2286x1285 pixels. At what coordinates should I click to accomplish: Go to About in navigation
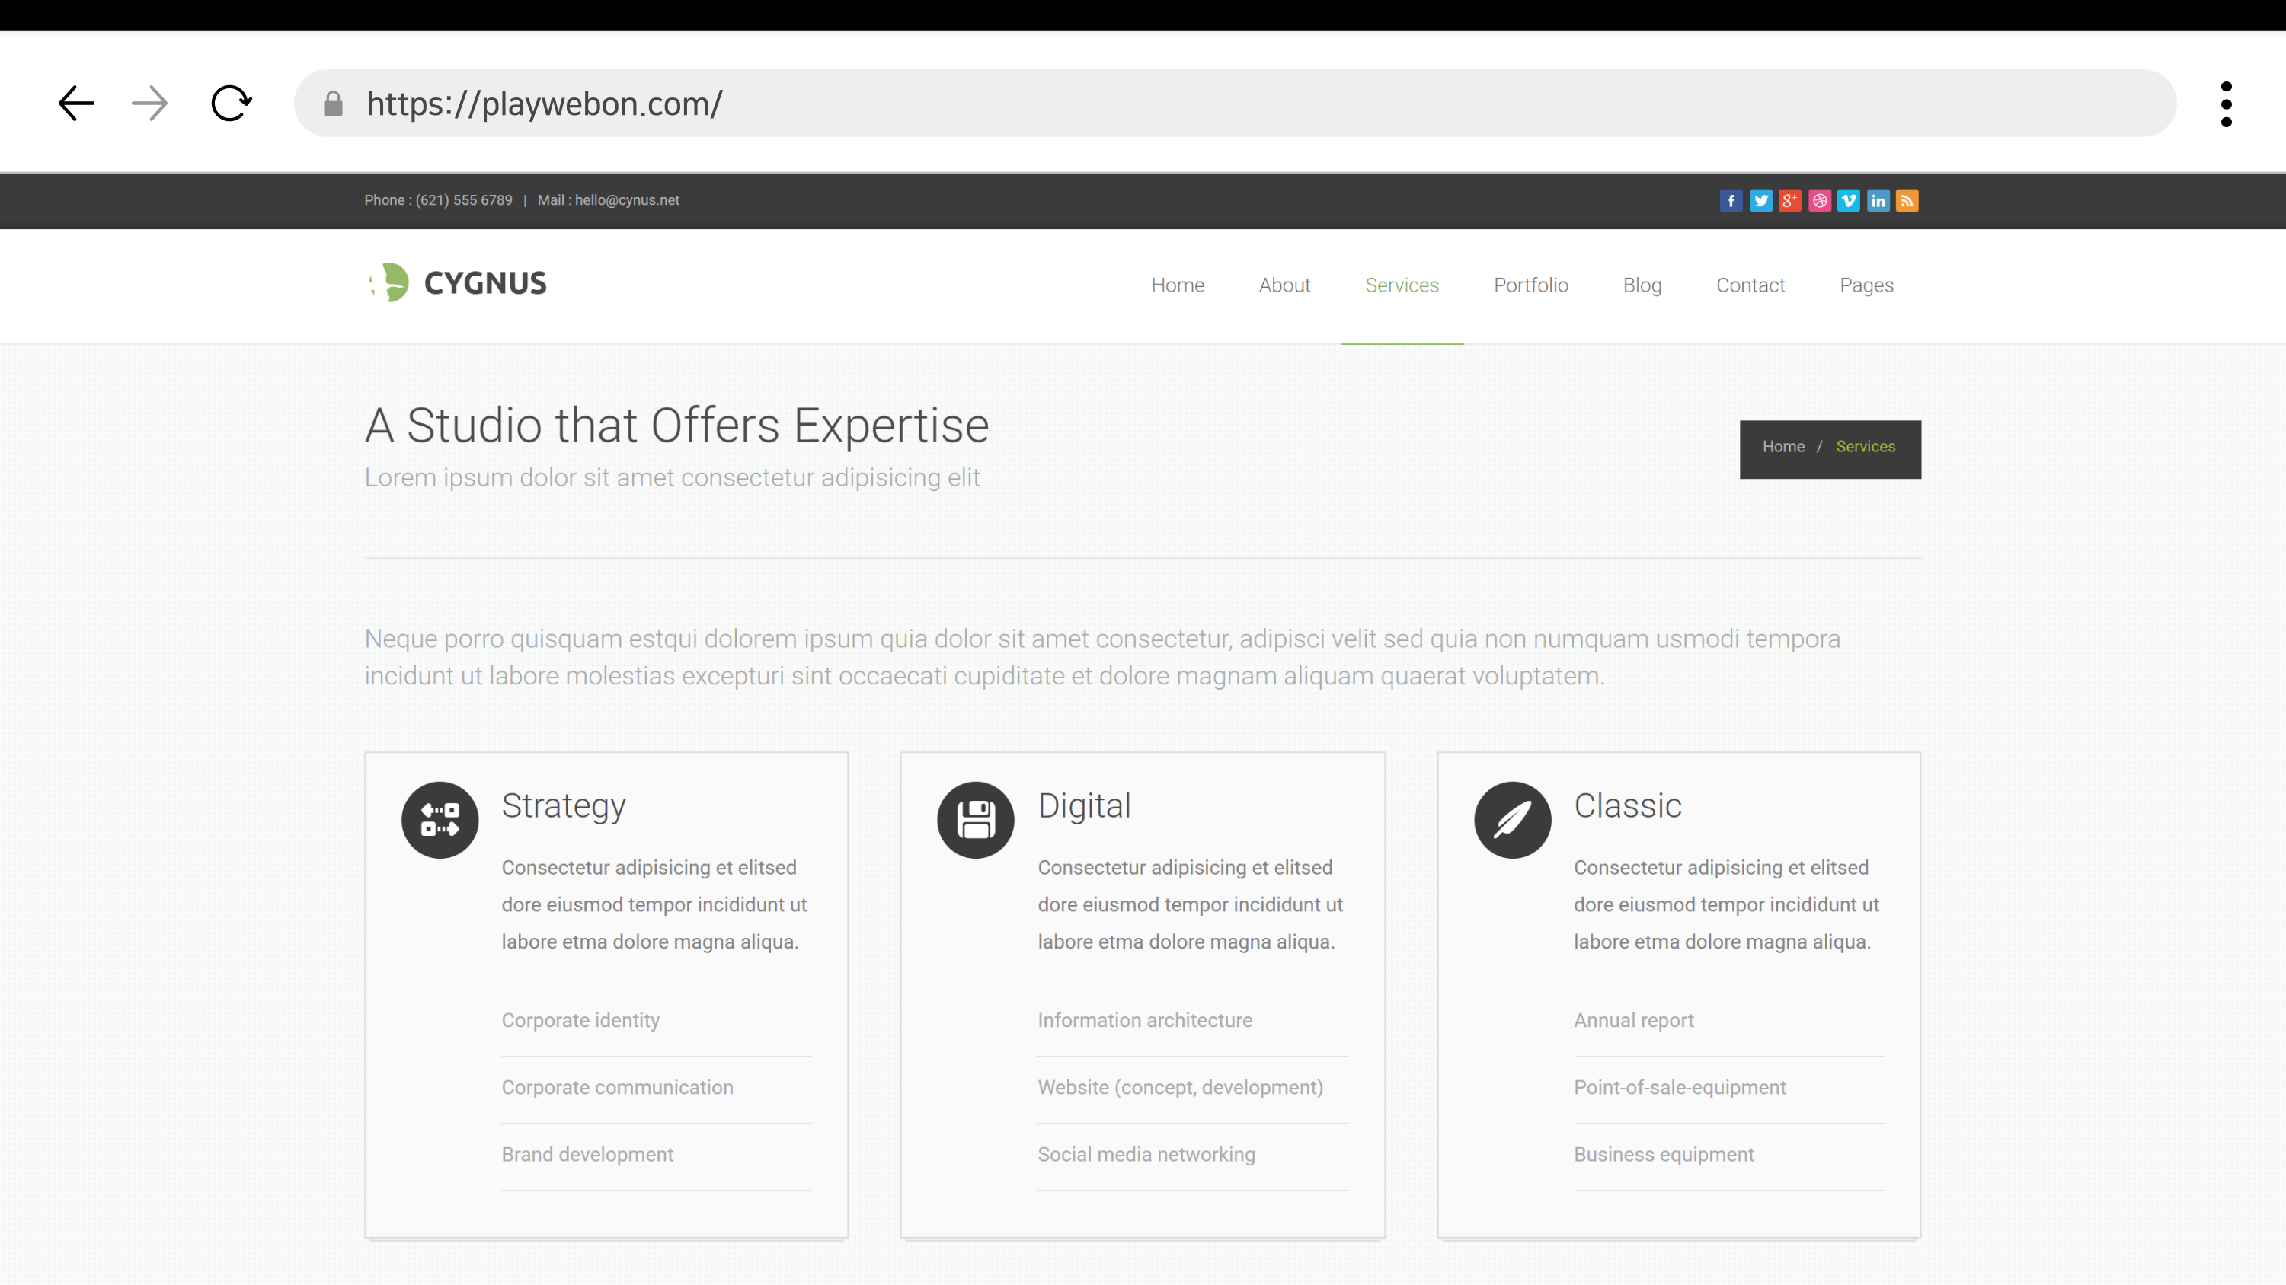coord(1284,285)
